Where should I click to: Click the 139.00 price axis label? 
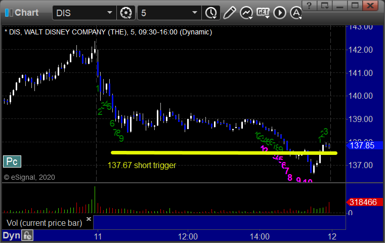pos(360,119)
